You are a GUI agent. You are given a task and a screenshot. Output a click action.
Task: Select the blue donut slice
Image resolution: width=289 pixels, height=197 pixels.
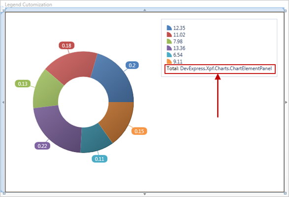pos(115,81)
